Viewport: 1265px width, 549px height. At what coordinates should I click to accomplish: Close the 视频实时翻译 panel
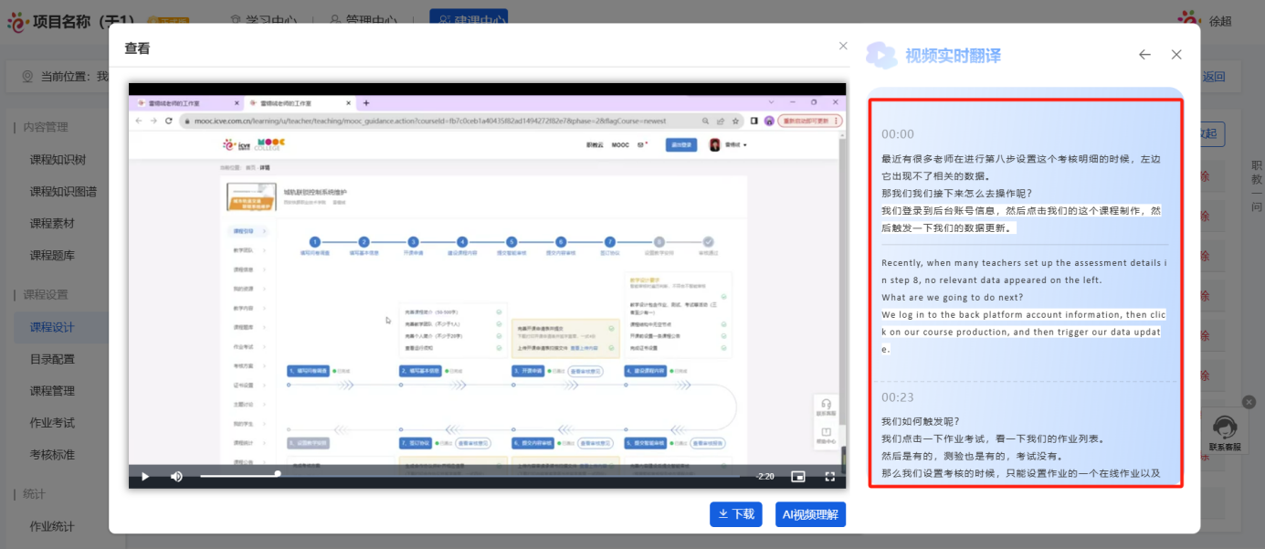[x=1176, y=55]
